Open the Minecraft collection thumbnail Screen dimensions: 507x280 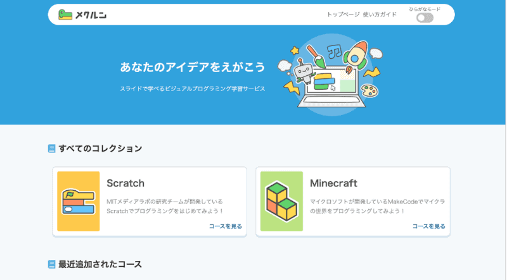tap(281, 201)
